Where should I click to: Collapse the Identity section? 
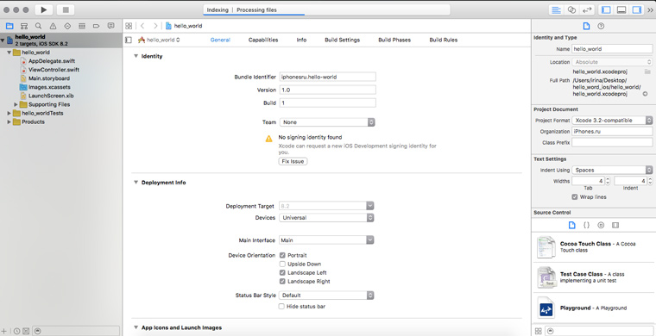[136, 56]
